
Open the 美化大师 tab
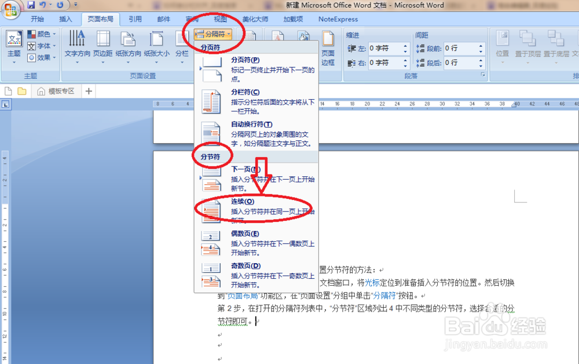pyautogui.click(x=255, y=19)
